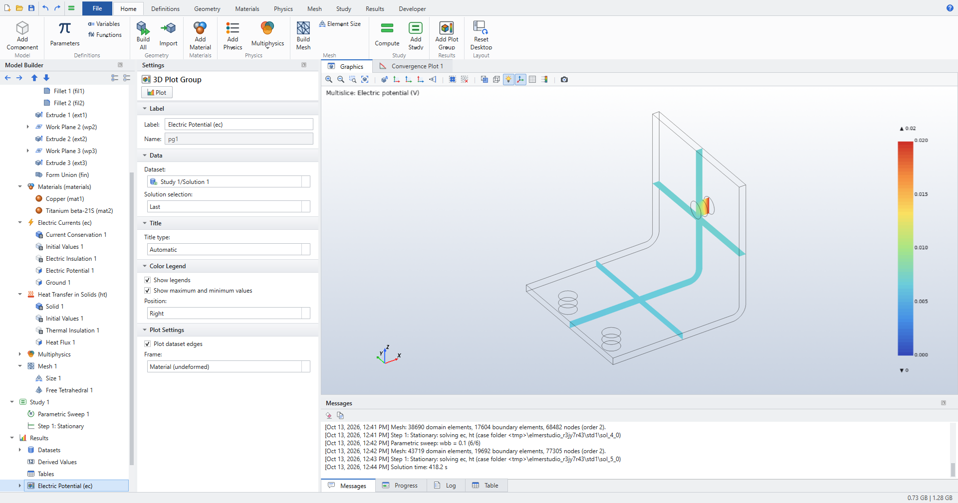Click Zoom Extents in the graphics toolbar
The width and height of the screenshot is (958, 503).
365,79
